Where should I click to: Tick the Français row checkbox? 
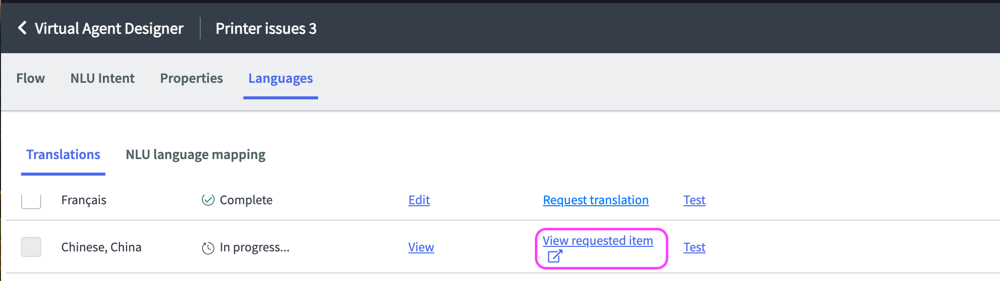pyautogui.click(x=31, y=201)
